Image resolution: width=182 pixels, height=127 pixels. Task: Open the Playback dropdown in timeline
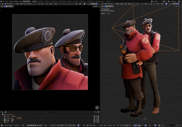coord(17,125)
